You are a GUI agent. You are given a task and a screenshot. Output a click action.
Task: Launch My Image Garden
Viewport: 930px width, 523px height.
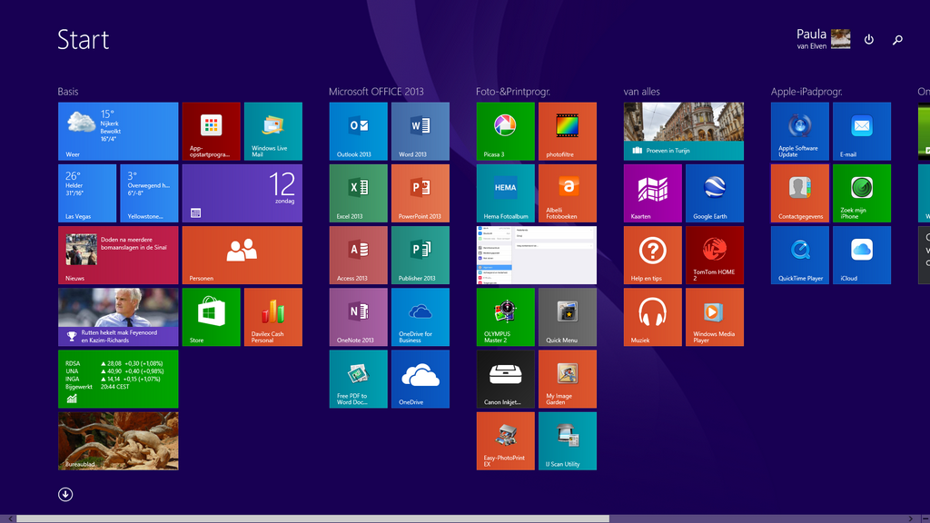(x=567, y=379)
